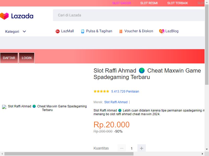Click the horizontal scrollbar right arrow

pyautogui.click(x=202, y=154)
